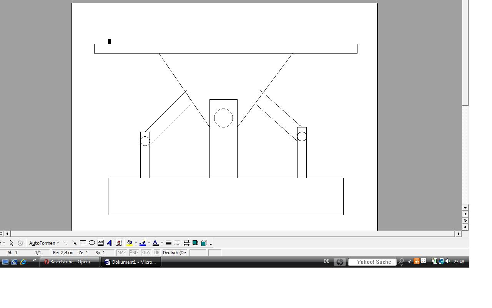Click the Dokument1 - Microsoft Word taskbar button

pyautogui.click(x=131, y=262)
